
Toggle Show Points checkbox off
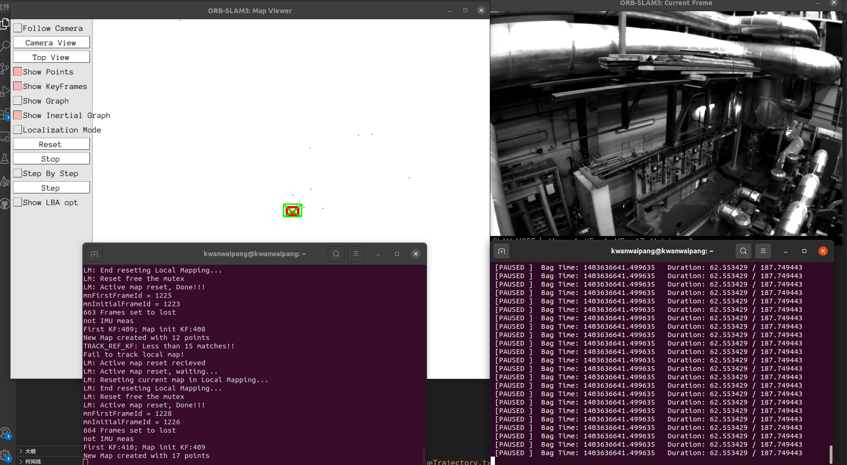tap(18, 72)
